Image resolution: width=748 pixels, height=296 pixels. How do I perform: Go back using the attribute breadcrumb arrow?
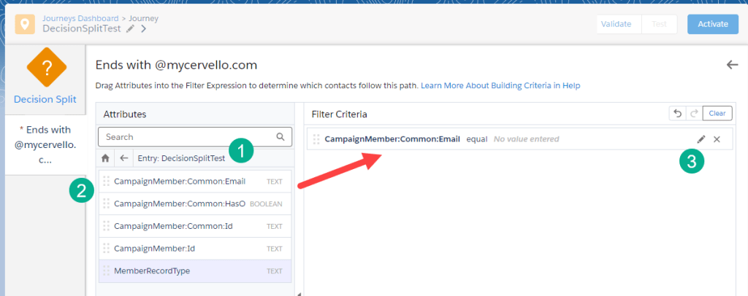coord(124,157)
